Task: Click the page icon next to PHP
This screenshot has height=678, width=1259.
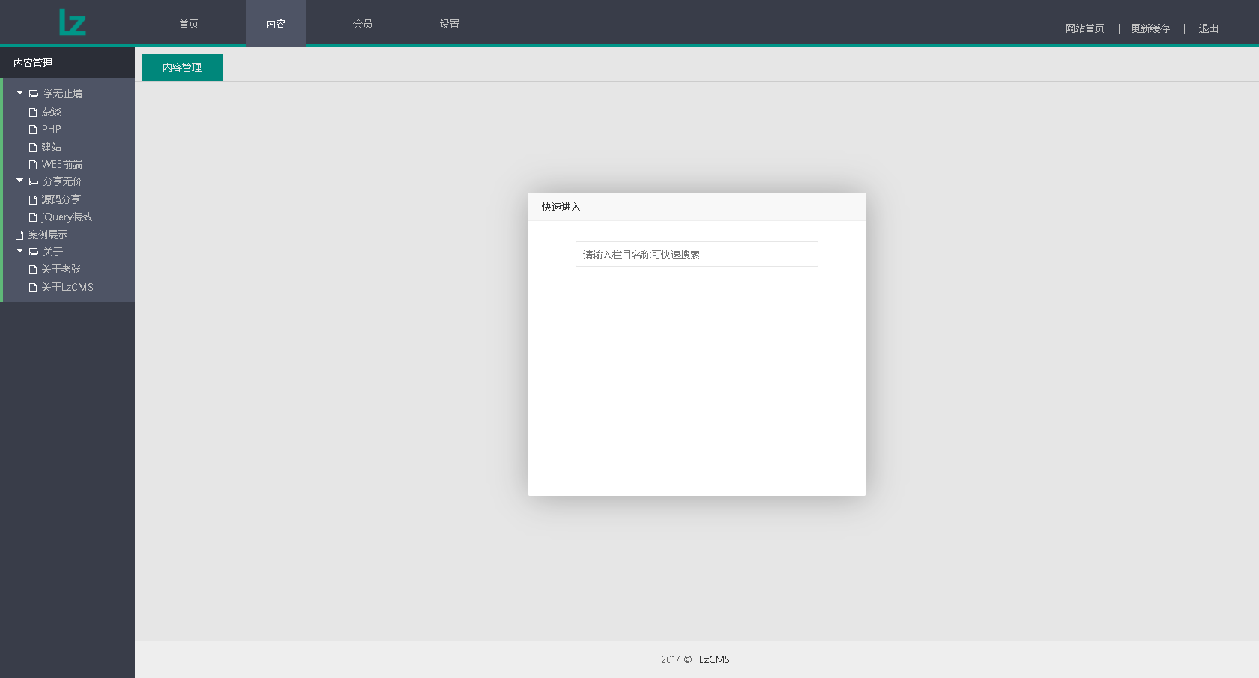Action: (33, 130)
